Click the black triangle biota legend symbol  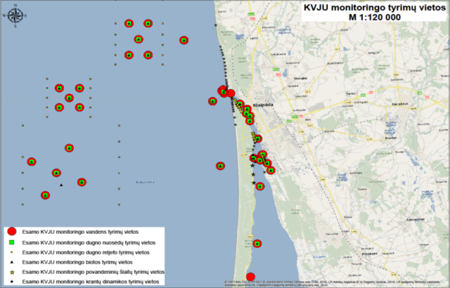(11, 262)
